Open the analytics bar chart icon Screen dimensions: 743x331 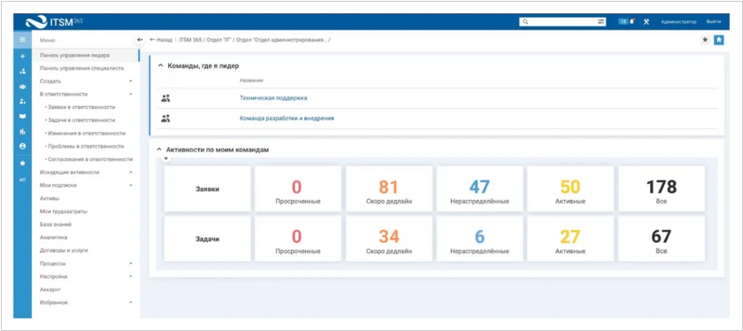(22, 131)
